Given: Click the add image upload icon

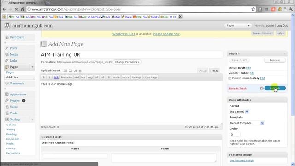Looking at the screenshot, I should click(65, 71).
